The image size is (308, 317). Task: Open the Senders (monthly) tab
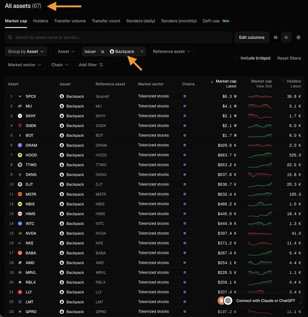coord(179,21)
